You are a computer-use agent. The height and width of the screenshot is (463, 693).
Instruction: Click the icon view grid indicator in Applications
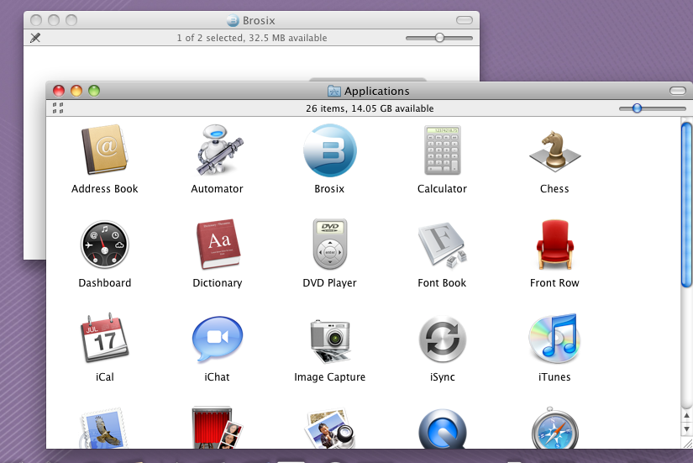58,108
